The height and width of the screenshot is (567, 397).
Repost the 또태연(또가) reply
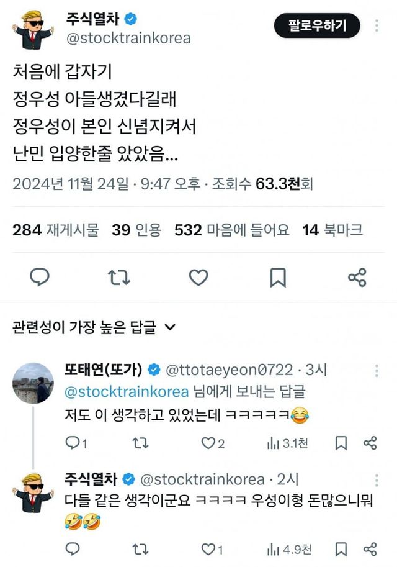point(141,443)
